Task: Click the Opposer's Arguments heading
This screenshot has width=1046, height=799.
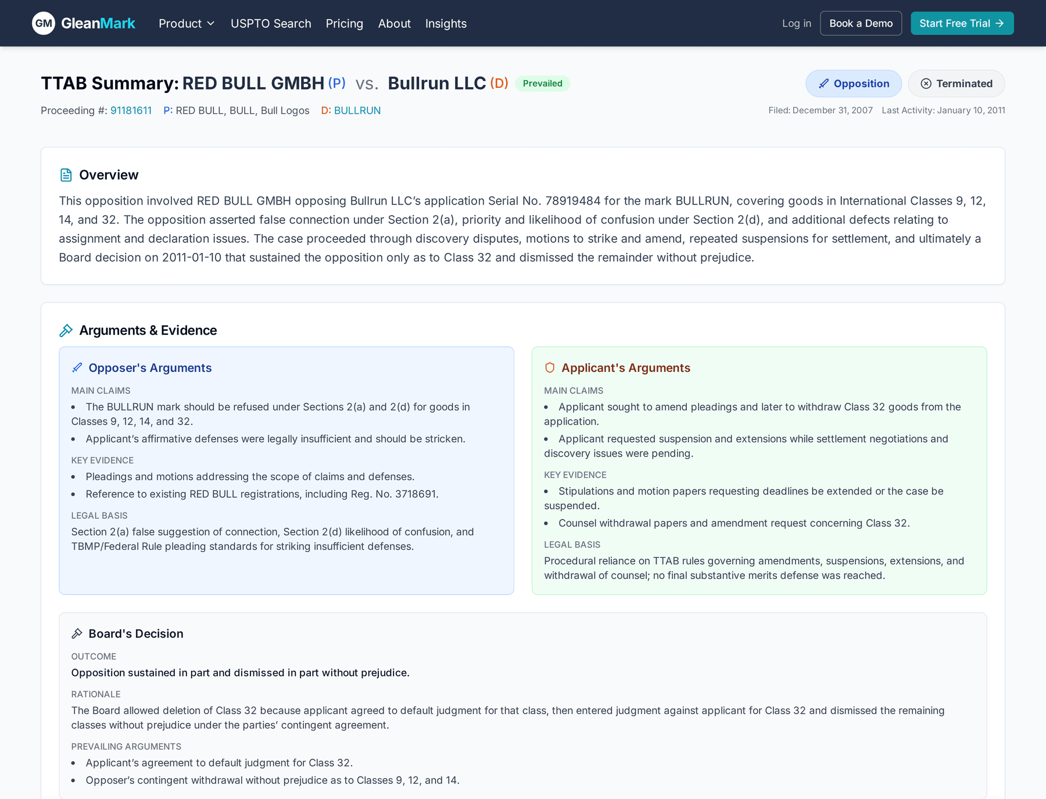Action: 150,368
